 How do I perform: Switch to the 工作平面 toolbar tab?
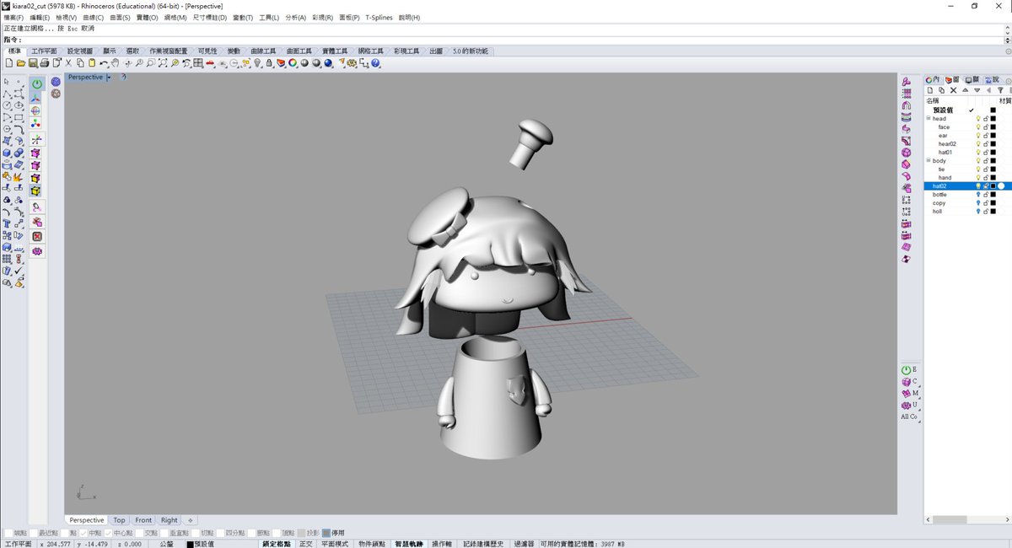(45, 51)
